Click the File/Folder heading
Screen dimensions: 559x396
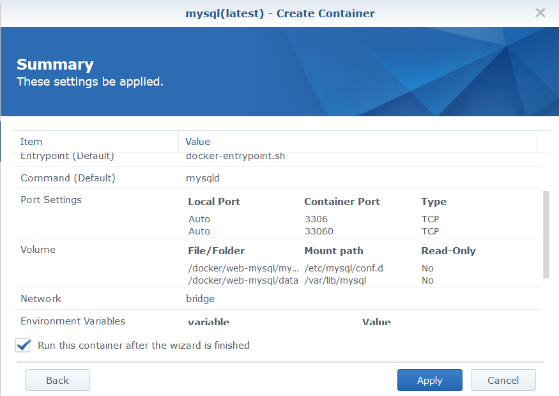216,251
